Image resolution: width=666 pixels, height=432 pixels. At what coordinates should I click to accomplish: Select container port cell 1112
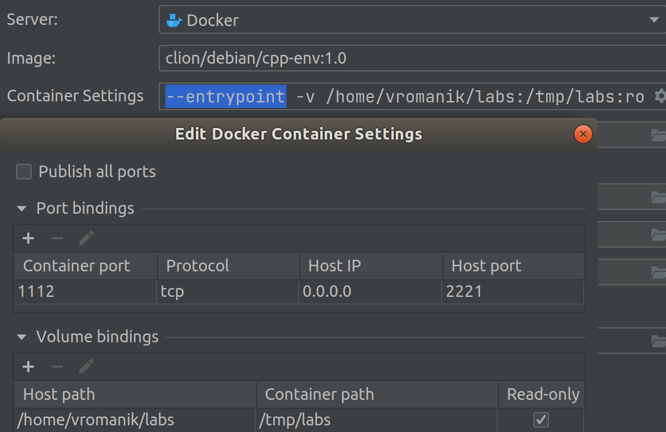(x=85, y=291)
